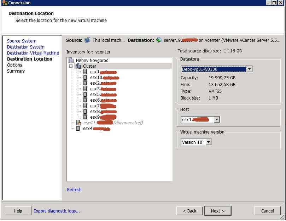The height and width of the screenshot is (221, 286).
Task: Click the Cluster icon in inventory tree
Action: click(78, 66)
